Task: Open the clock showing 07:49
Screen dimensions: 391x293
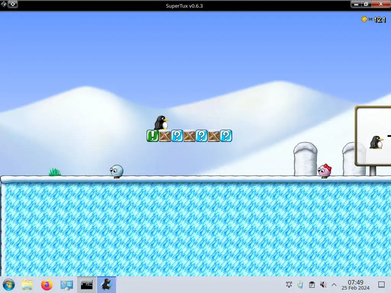Action: tap(355, 285)
